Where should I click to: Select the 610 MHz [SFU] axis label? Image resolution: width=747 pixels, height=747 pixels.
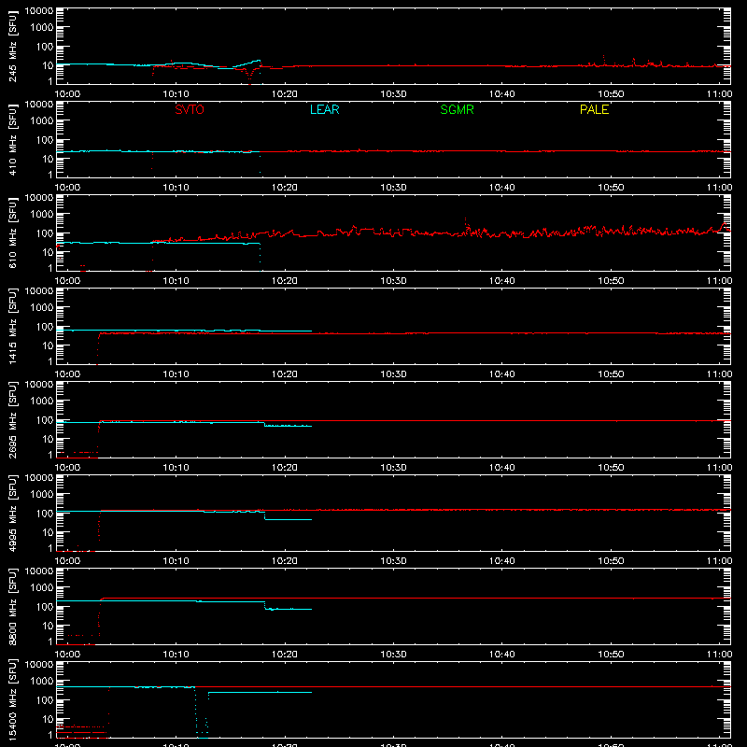[x=12, y=233]
